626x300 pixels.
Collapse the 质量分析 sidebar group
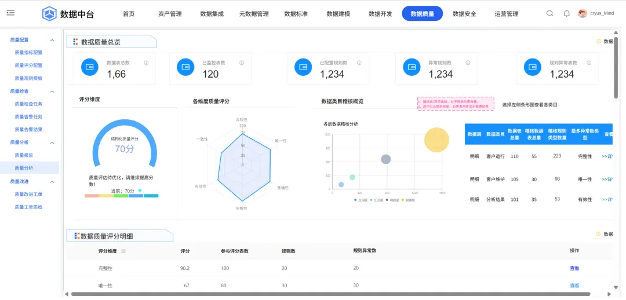pos(52,142)
